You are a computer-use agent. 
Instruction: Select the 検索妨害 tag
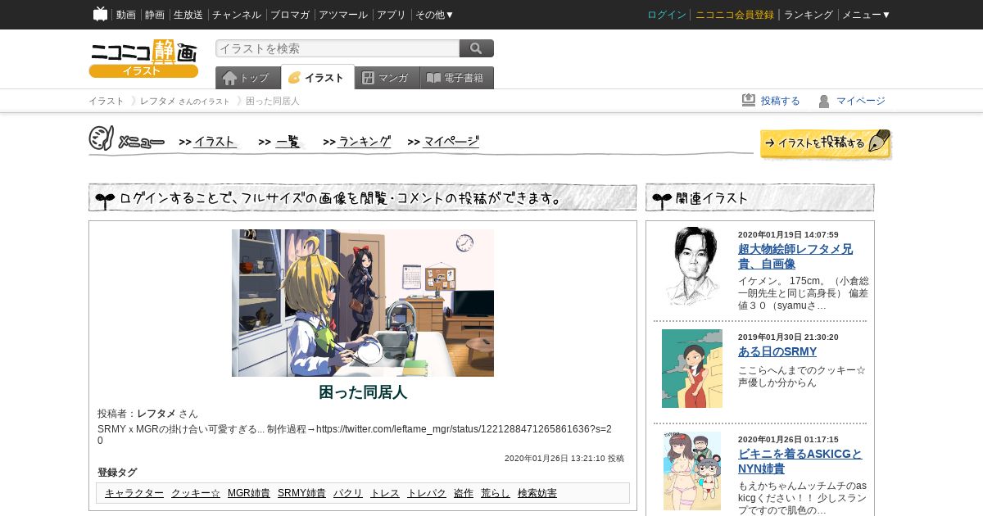pos(537,493)
